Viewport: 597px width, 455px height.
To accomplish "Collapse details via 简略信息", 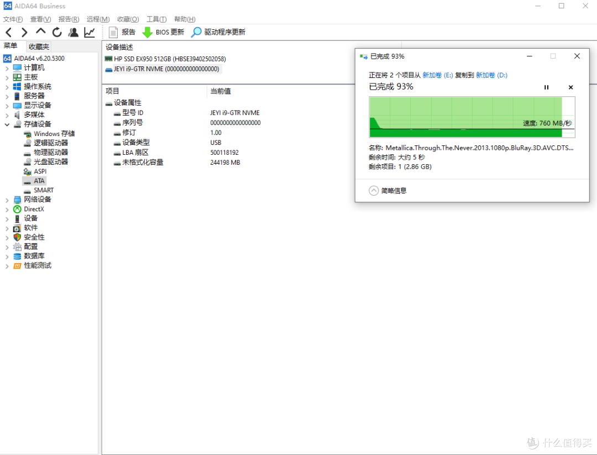I will coord(388,191).
